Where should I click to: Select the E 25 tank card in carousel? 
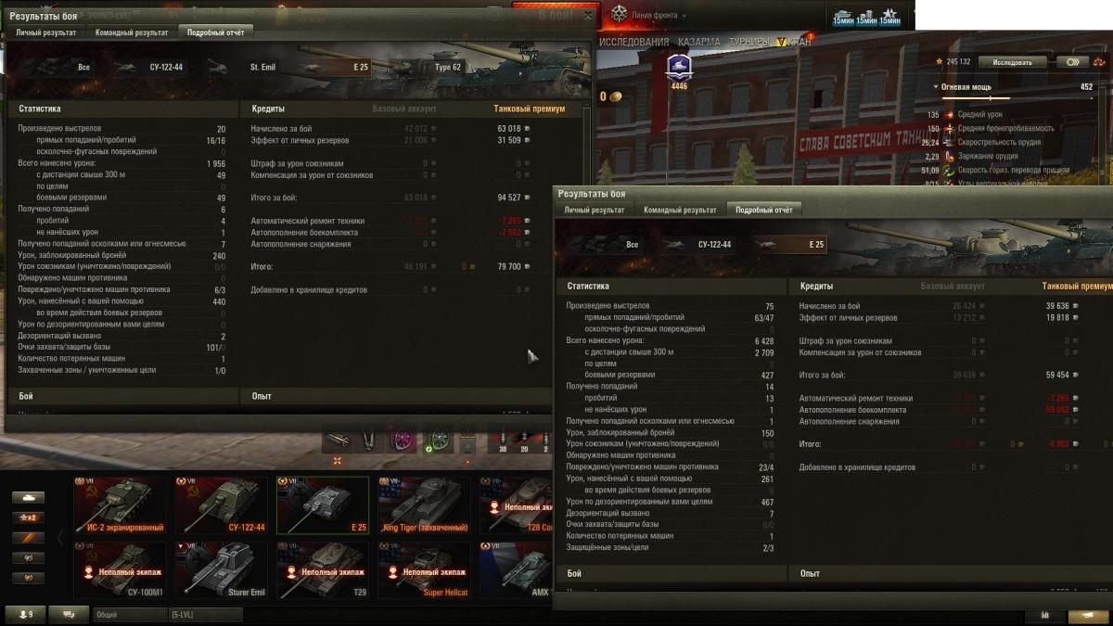[x=323, y=505]
